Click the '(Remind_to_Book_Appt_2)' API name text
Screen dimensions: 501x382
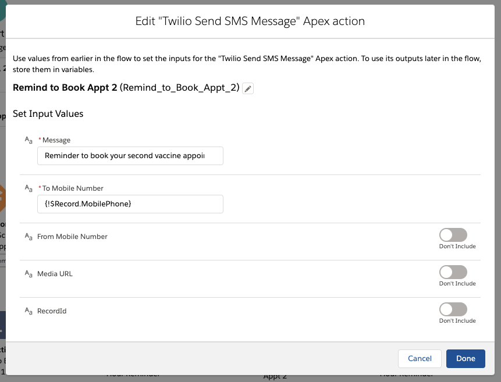[180, 88]
